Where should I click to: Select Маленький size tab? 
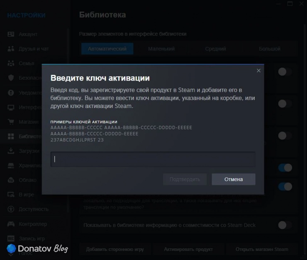(161, 49)
